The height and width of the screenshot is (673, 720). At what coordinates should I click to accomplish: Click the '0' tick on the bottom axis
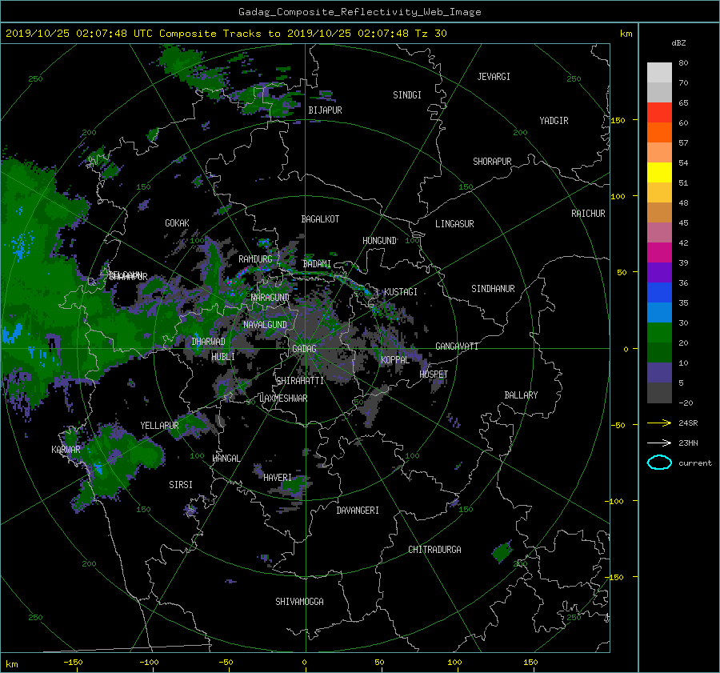[304, 663]
